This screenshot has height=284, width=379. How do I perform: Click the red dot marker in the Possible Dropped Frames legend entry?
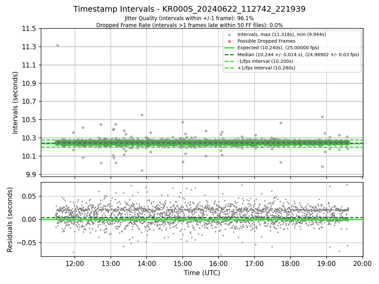click(229, 41)
